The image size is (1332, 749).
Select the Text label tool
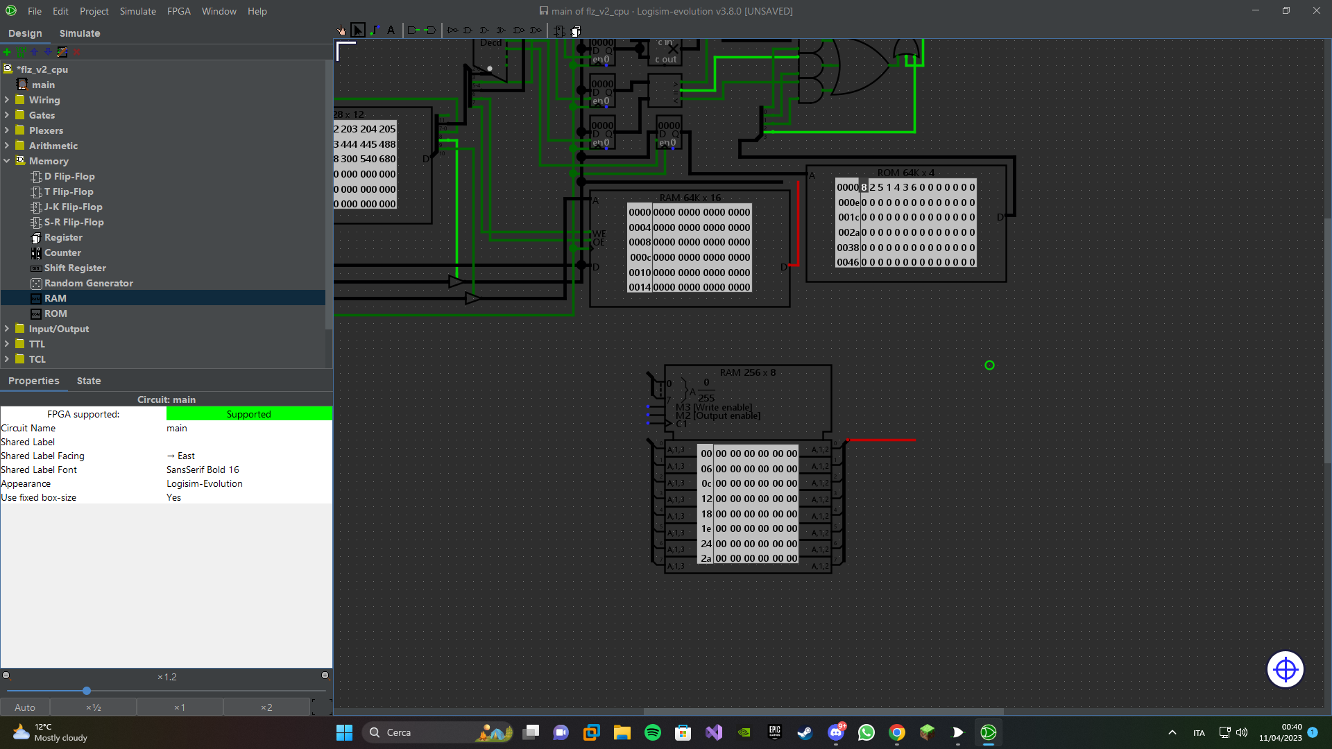tap(391, 30)
